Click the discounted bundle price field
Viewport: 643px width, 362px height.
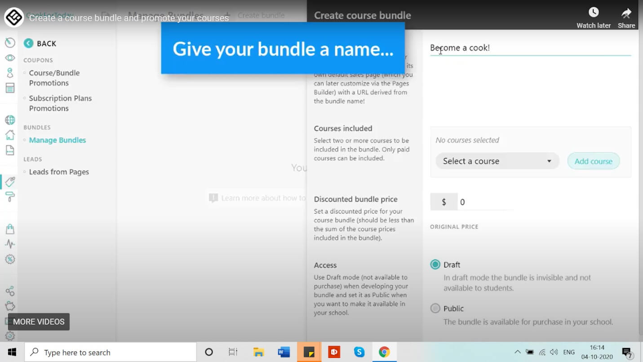click(485, 202)
